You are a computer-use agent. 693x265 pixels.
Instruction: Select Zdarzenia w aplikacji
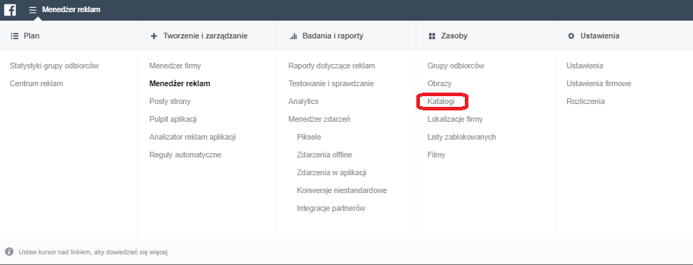pos(332,172)
